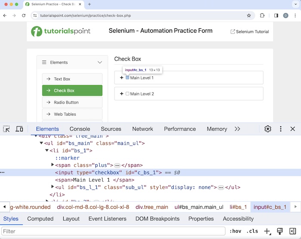
Task: Check the Main Level 1 checkbox
Action: (127, 78)
